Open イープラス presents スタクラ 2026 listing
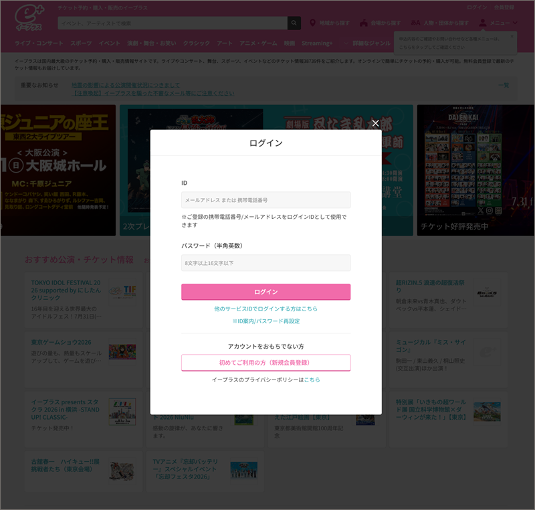The height and width of the screenshot is (510, 535). (66, 410)
